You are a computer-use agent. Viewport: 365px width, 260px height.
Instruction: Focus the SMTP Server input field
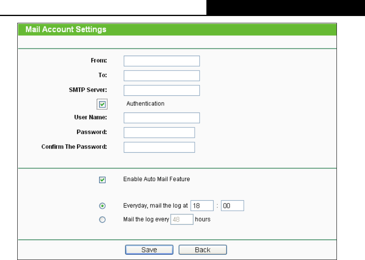coord(161,90)
